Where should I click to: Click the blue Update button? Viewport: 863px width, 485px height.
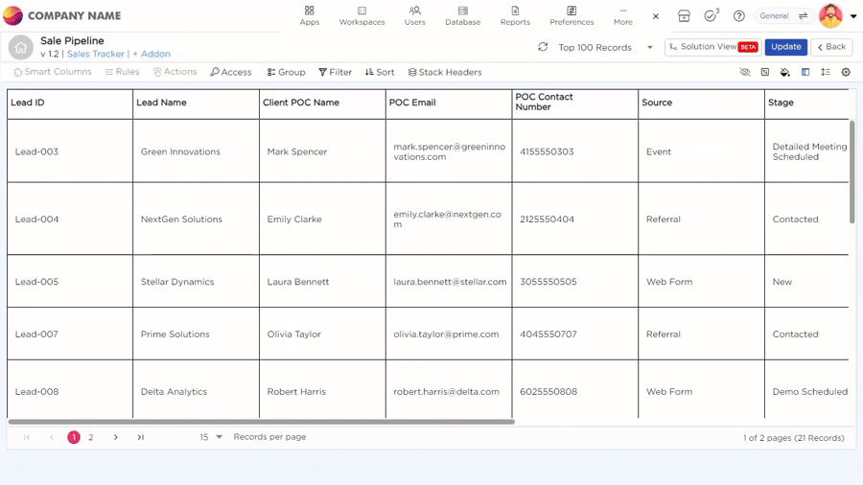[x=785, y=47]
